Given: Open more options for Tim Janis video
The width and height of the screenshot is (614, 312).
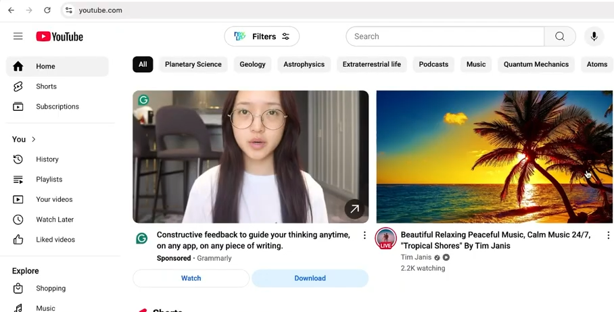Looking at the screenshot, I should coord(607,236).
